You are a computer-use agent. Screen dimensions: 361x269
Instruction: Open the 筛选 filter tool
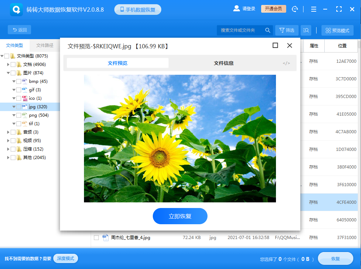(x=287, y=30)
